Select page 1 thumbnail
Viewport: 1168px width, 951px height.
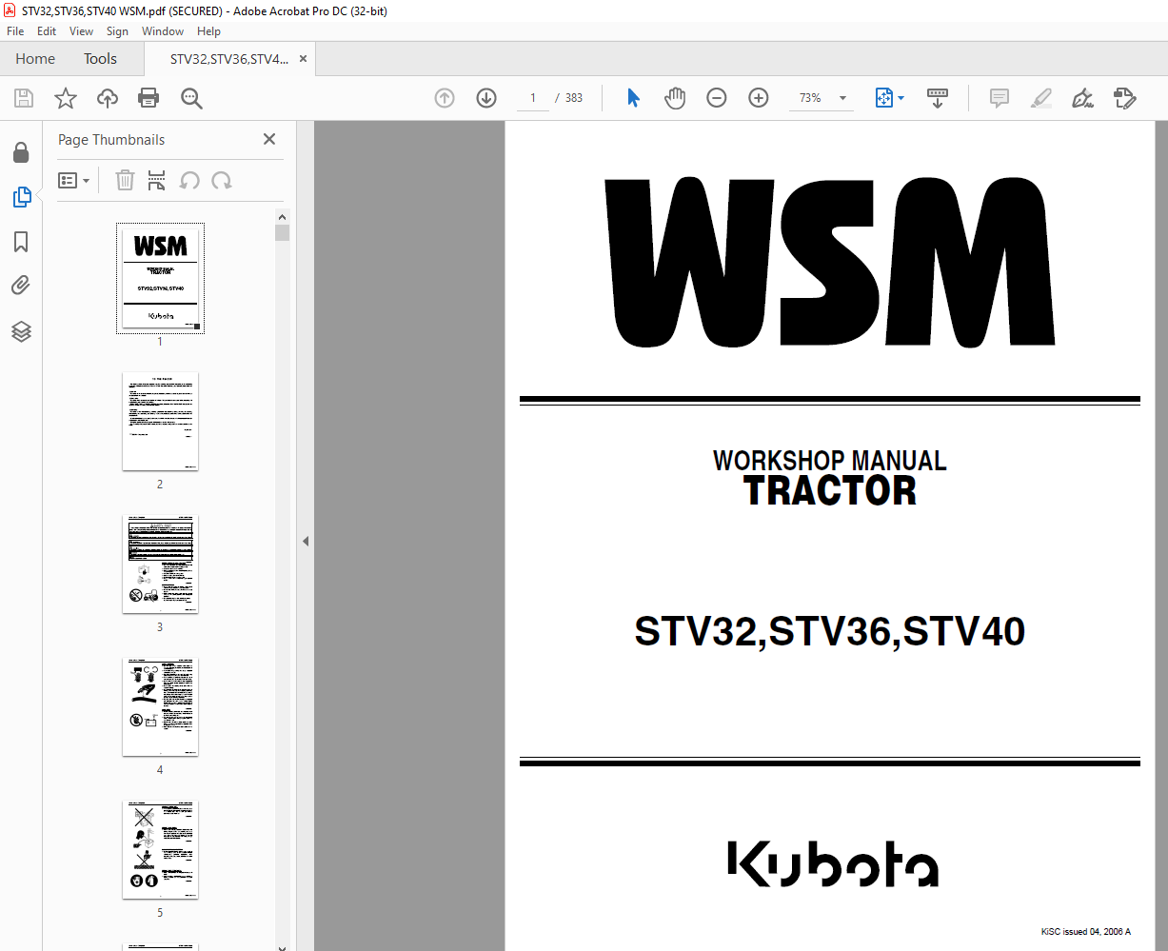[160, 278]
